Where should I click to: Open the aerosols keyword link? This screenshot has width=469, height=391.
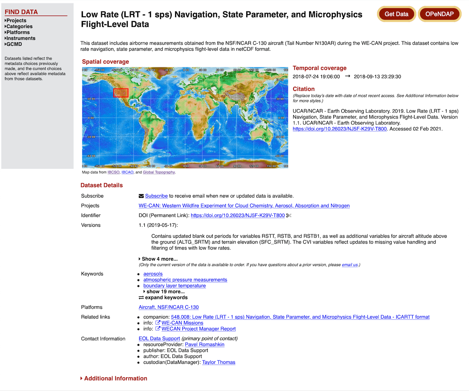[153, 274]
